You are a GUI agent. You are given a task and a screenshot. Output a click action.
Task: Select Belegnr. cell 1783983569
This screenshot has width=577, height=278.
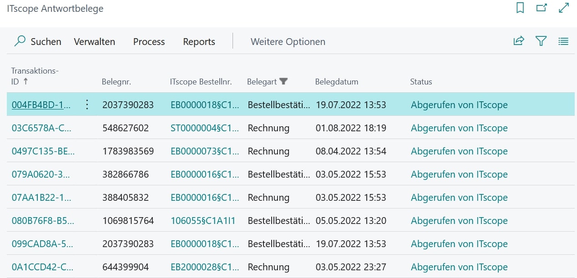point(128,151)
